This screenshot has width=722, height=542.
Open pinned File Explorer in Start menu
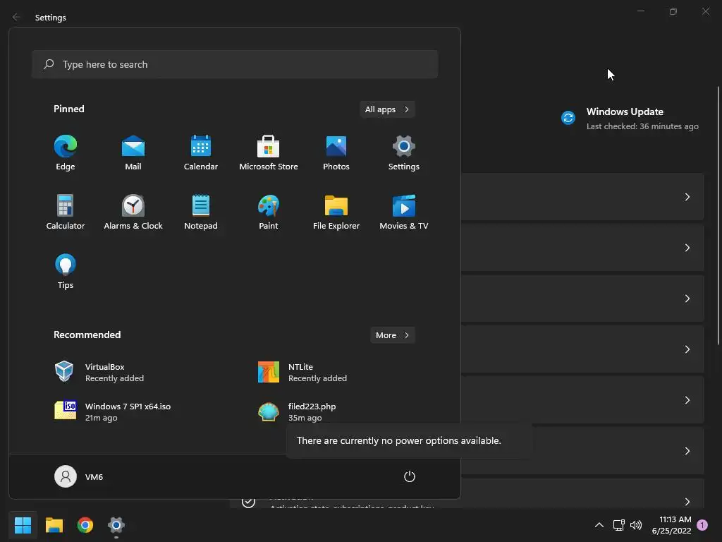[336, 212]
